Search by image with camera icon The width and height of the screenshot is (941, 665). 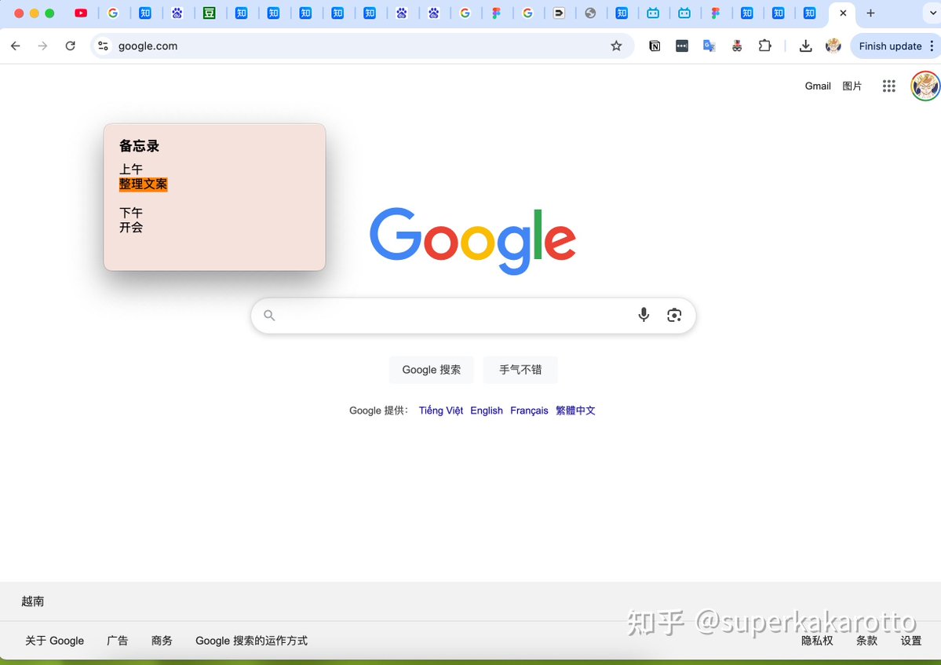pos(674,315)
